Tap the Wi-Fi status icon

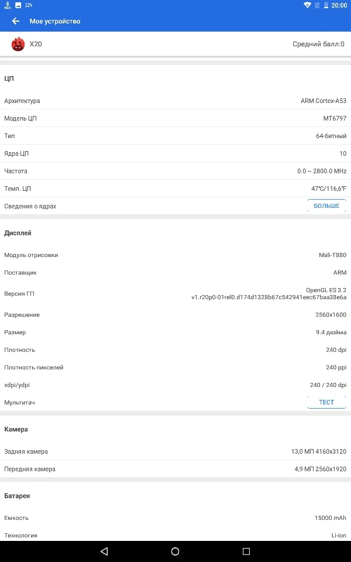(307, 5)
